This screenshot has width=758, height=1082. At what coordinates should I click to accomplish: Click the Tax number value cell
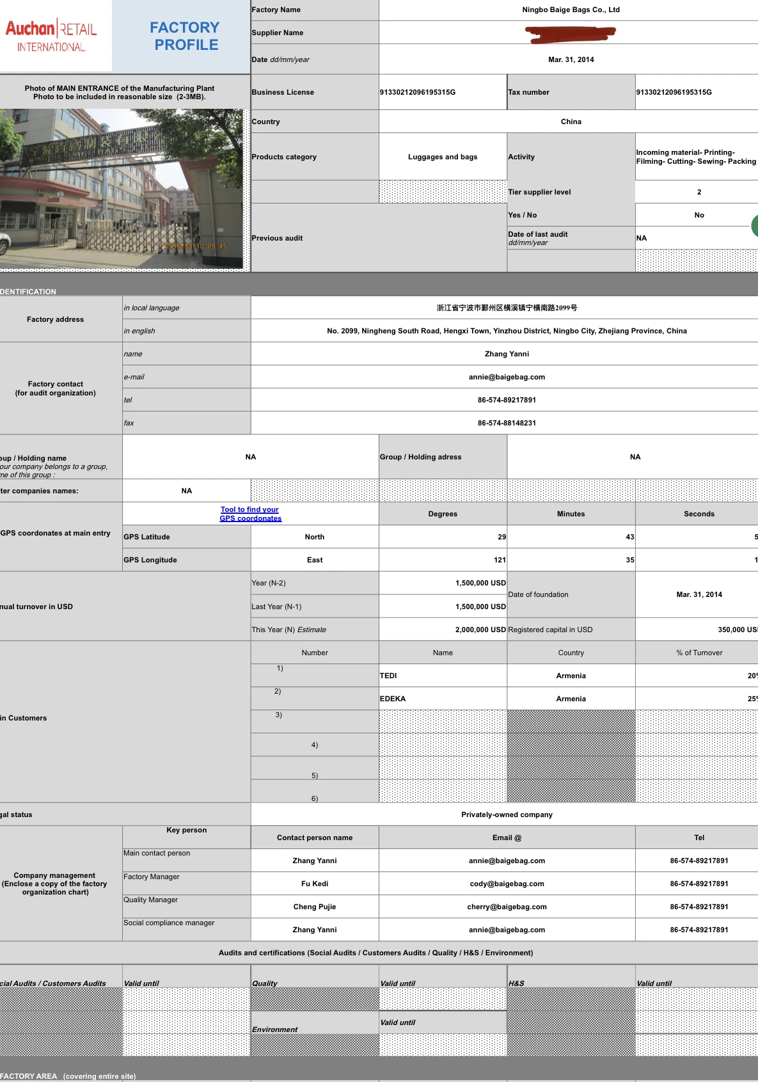pos(696,92)
